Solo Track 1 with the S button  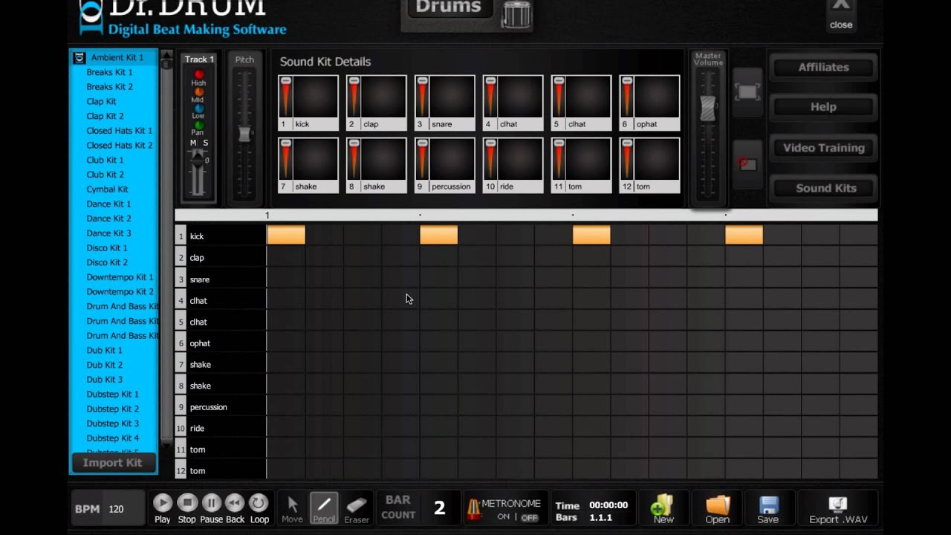tap(206, 143)
